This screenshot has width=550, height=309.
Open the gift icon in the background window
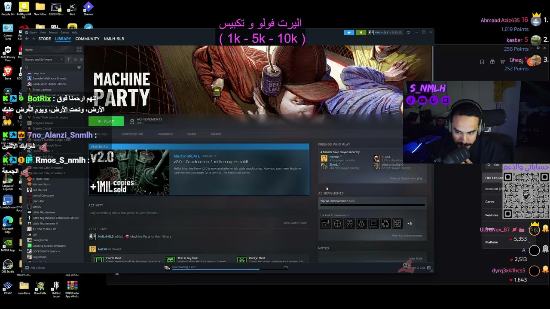click(492, 62)
